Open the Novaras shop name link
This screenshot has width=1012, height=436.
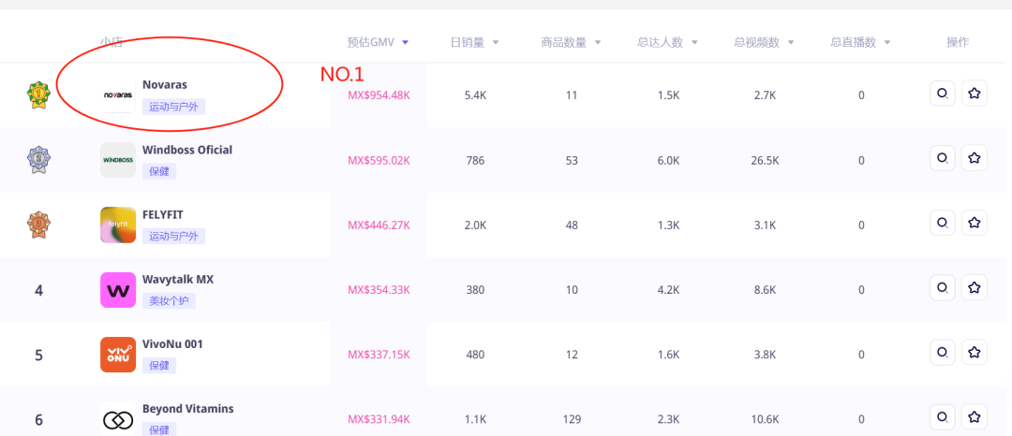165,85
